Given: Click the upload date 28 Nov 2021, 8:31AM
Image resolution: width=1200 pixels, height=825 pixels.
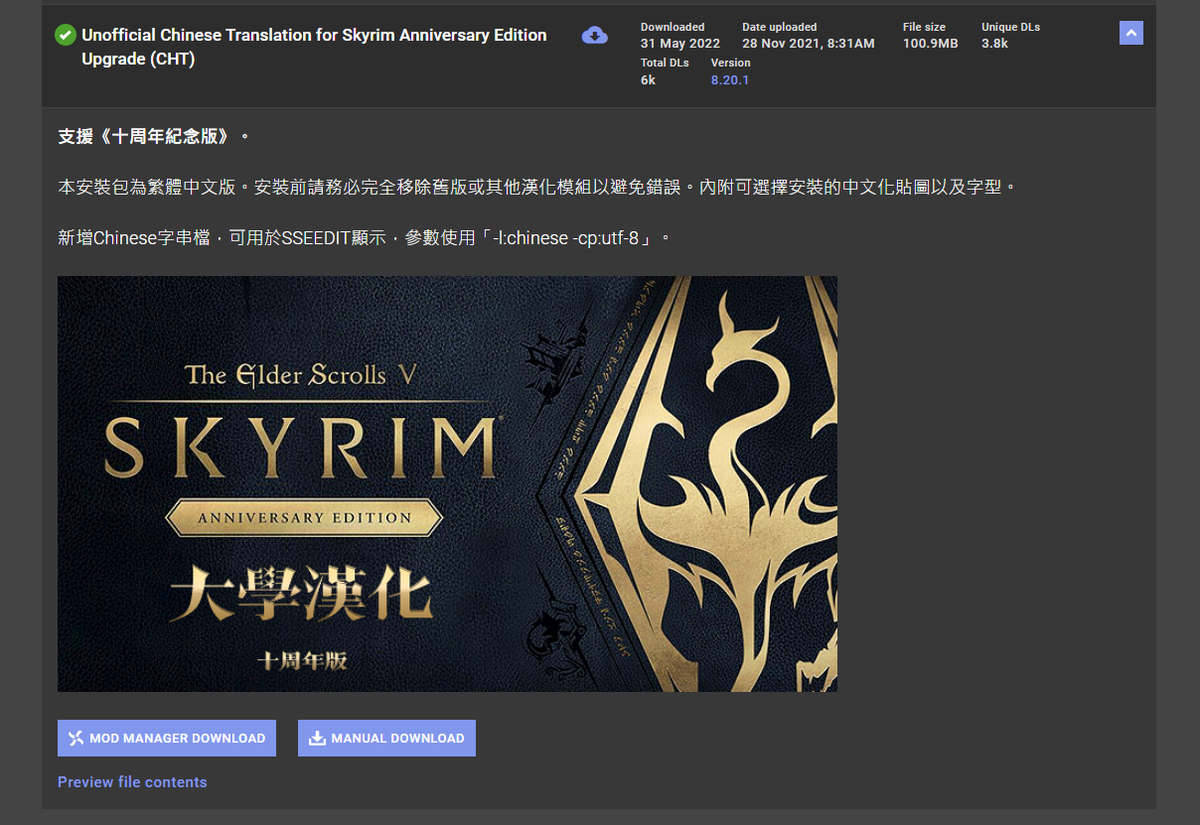Looking at the screenshot, I should 809,44.
